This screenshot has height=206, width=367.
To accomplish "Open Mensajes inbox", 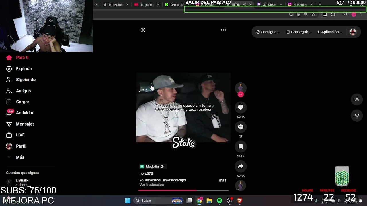I will 20,124.
